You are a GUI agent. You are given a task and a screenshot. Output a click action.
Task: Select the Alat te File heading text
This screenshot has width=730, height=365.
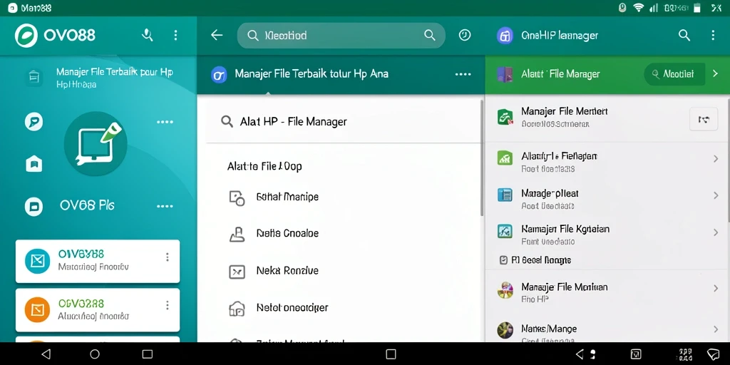(x=264, y=166)
